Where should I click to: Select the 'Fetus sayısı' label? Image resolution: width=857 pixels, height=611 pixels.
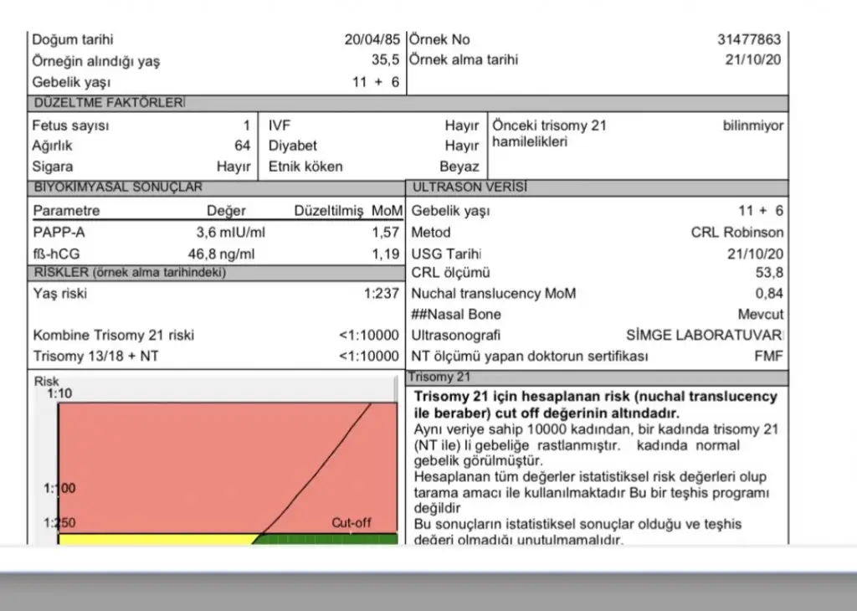70,126
